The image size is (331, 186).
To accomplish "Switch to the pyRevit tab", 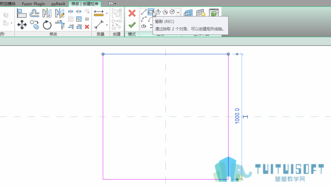I will [58, 4].
